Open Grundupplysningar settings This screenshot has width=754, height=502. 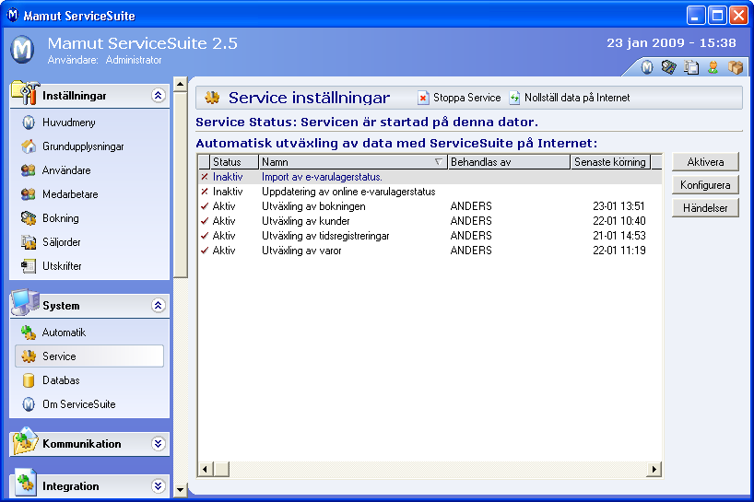(83, 146)
